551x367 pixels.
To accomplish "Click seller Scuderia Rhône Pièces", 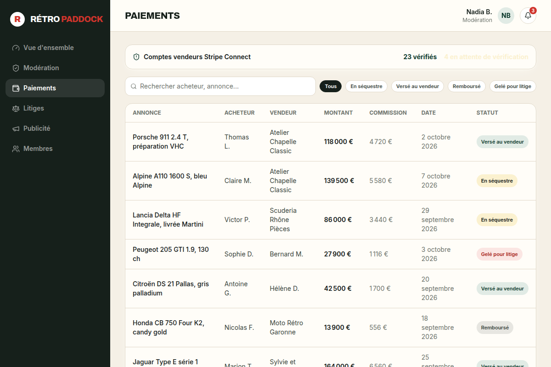I will [283, 220].
